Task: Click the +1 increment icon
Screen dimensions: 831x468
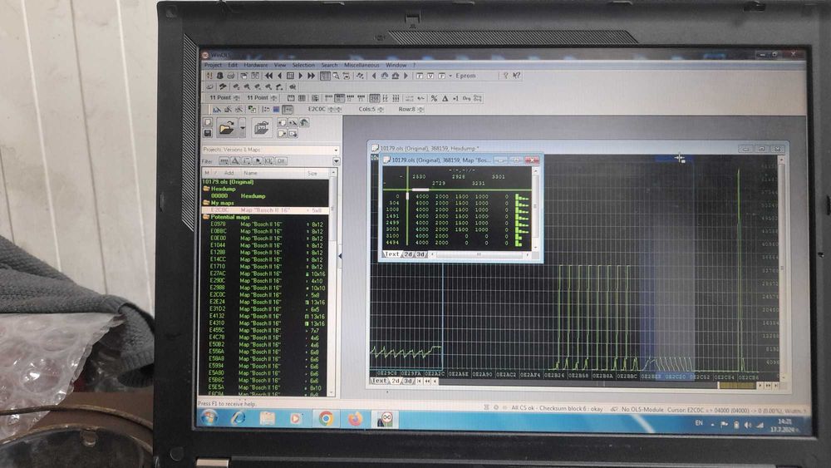Action: pyautogui.click(x=455, y=98)
